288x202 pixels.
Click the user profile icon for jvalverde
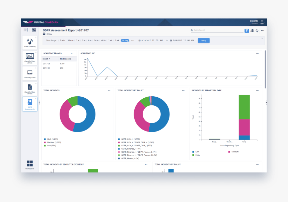pos(262,22)
